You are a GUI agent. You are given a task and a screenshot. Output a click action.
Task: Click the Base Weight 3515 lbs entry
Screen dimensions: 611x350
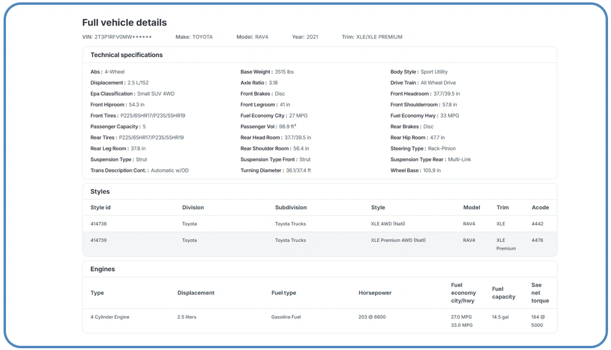click(267, 72)
